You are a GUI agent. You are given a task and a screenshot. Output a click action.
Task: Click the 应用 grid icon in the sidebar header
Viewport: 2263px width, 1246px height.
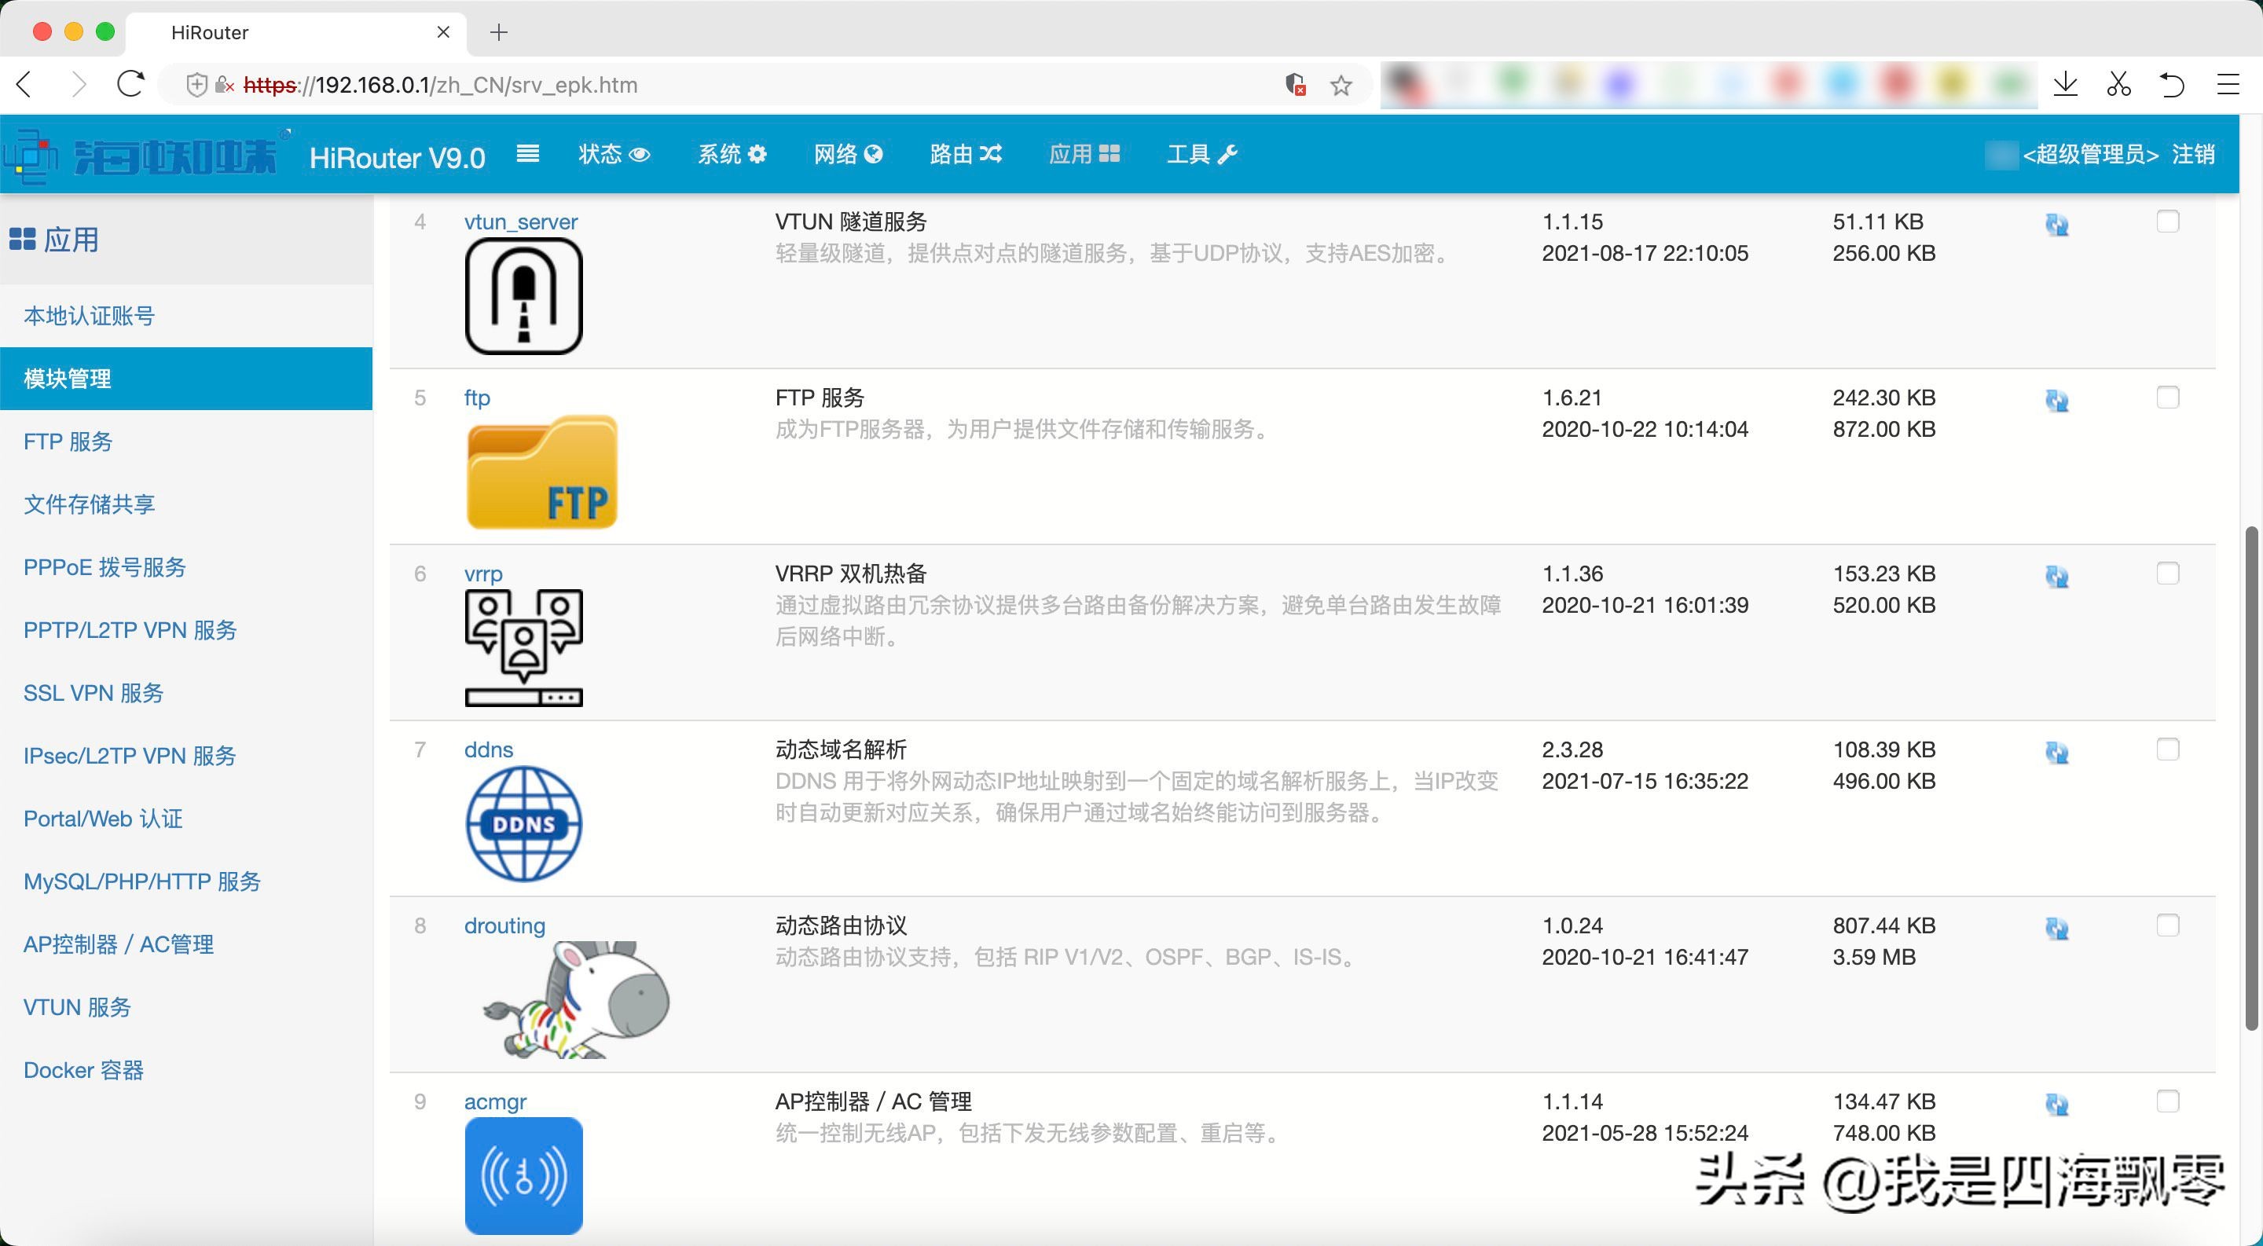pyautogui.click(x=24, y=238)
